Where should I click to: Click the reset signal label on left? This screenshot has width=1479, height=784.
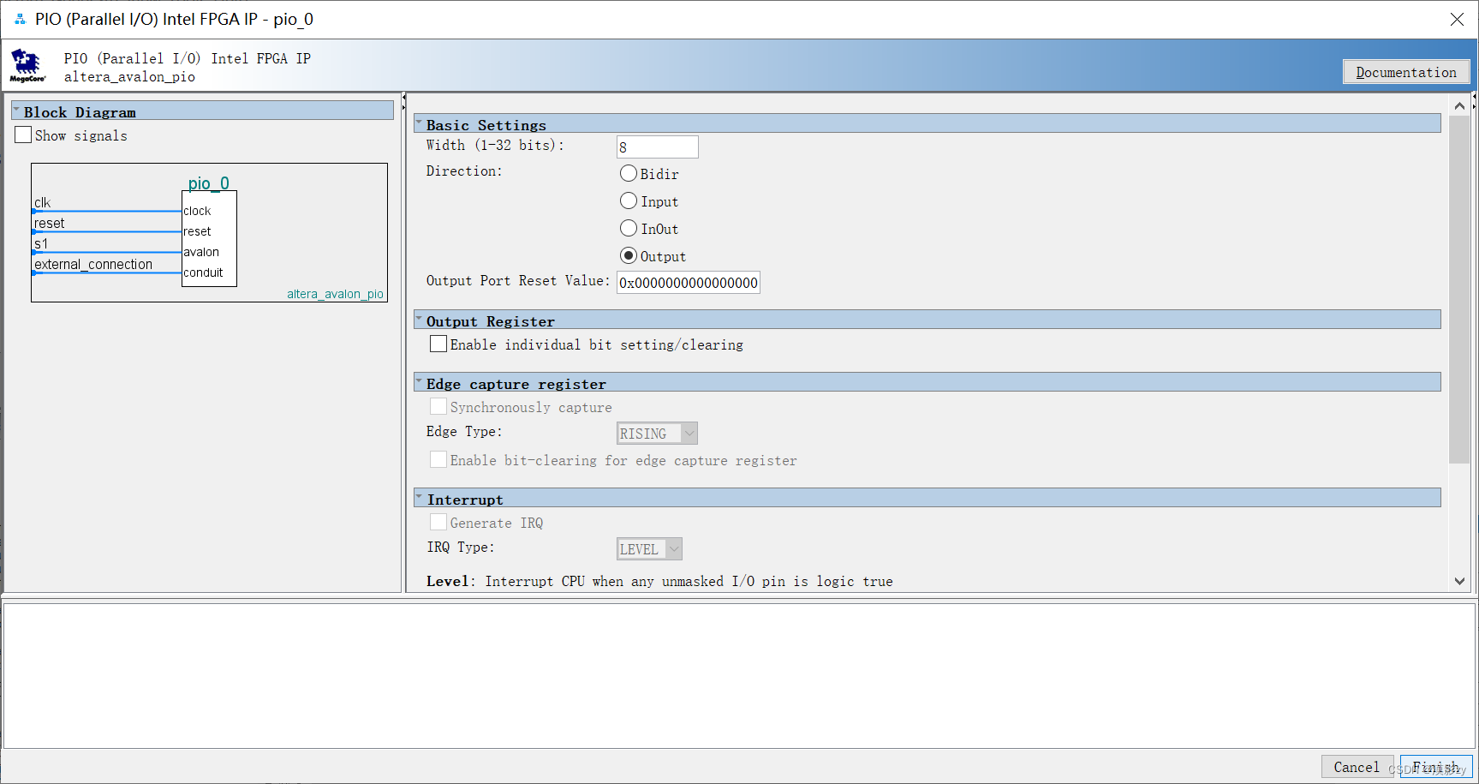pyautogui.click(x=50, y=224)
